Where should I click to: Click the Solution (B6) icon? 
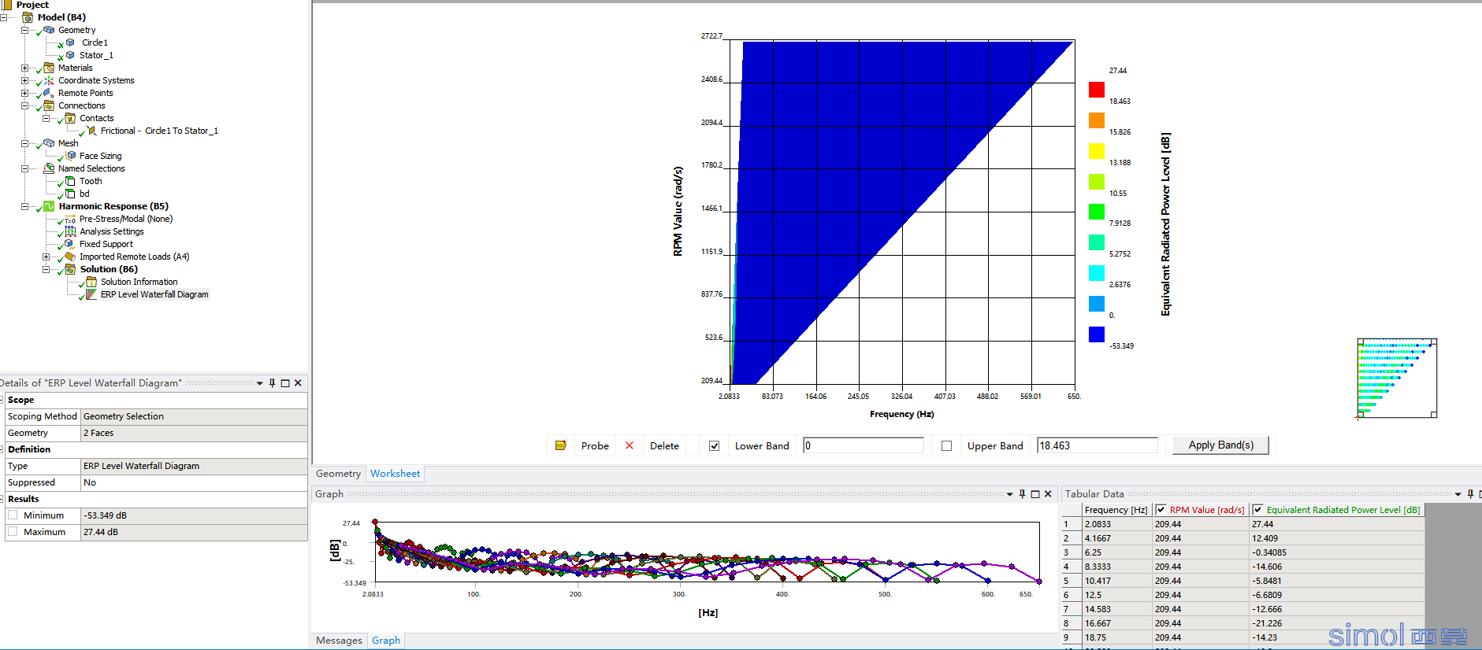tap(70, 269)
